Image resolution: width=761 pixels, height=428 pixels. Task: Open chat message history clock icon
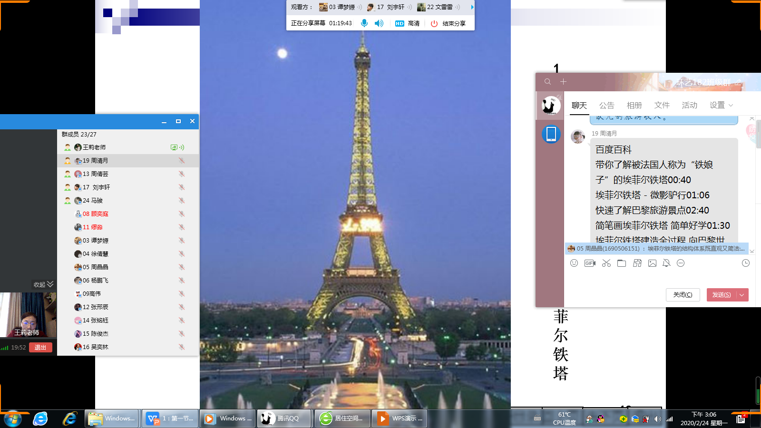[x=745, y=263]
